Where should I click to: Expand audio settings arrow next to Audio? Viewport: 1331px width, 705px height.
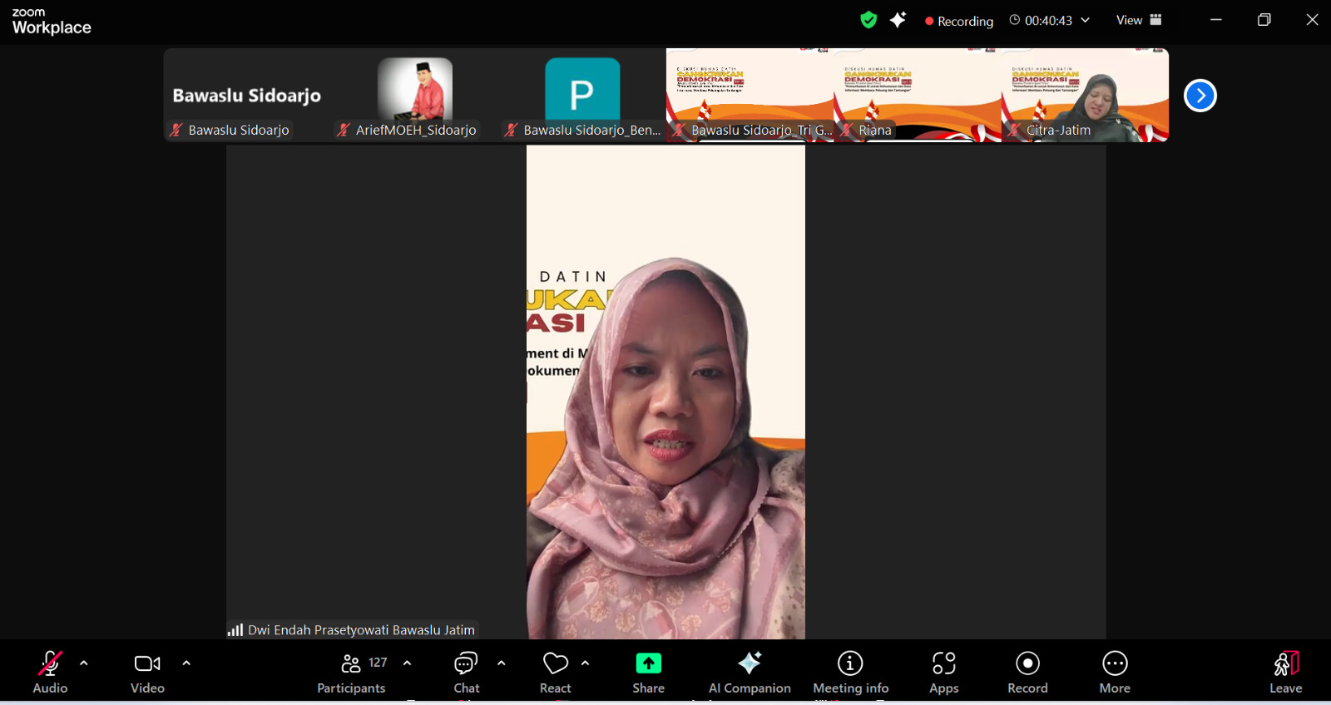84,663
